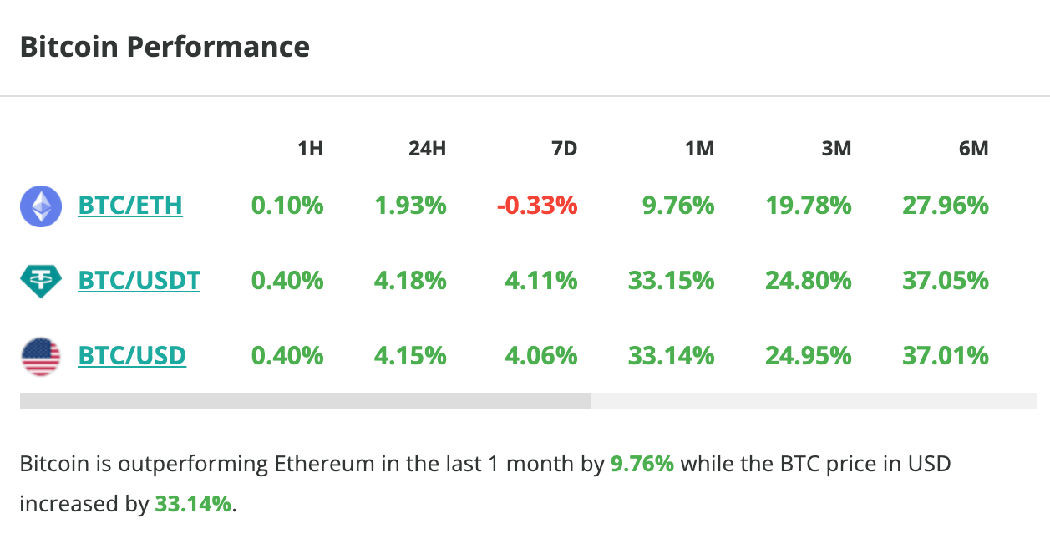Click the green 9.76% in summary text

pos(642,464)
